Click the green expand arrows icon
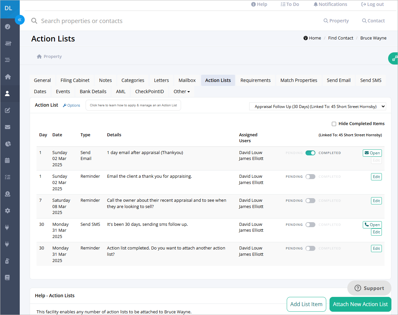 click(394, 59)
